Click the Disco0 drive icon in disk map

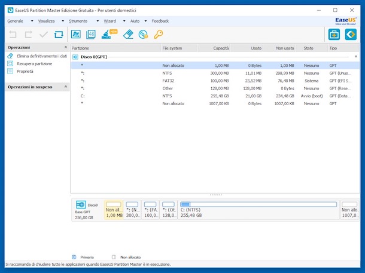click(81, 205)
